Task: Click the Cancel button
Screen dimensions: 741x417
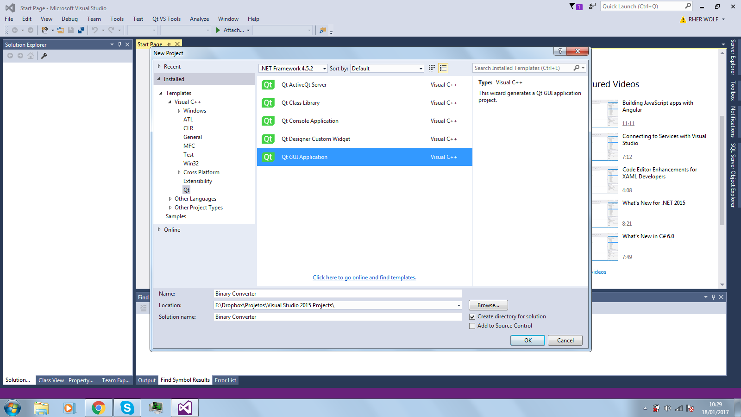Action: [565, 341]
